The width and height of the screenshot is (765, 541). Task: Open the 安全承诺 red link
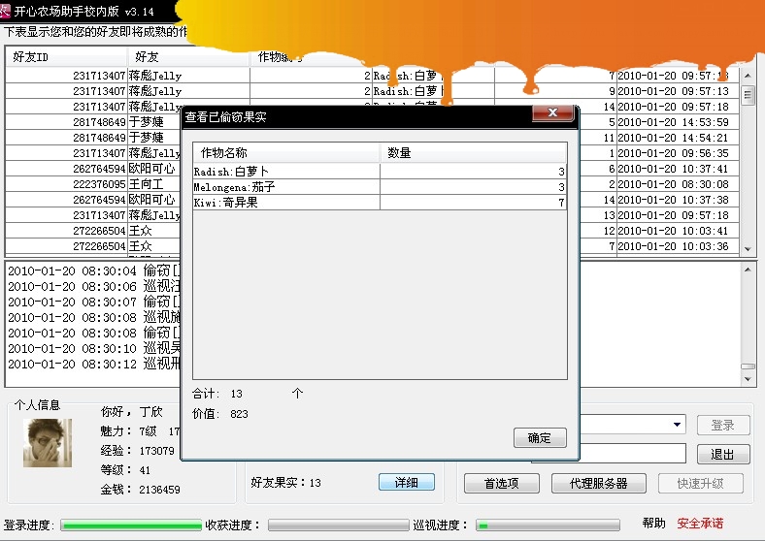coord(700,524)
